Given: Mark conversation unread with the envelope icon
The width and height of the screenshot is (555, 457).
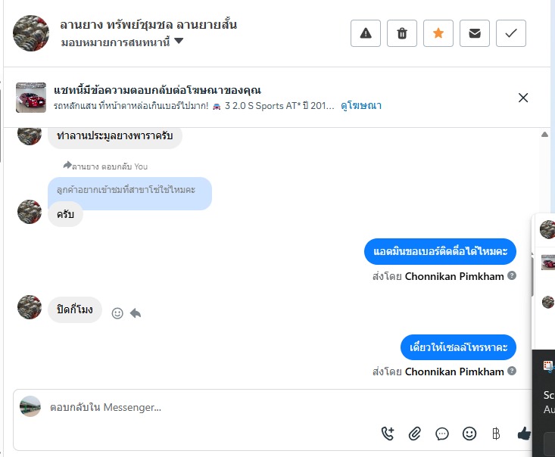Looking at the screenshot, I should (x=475, y=33).
